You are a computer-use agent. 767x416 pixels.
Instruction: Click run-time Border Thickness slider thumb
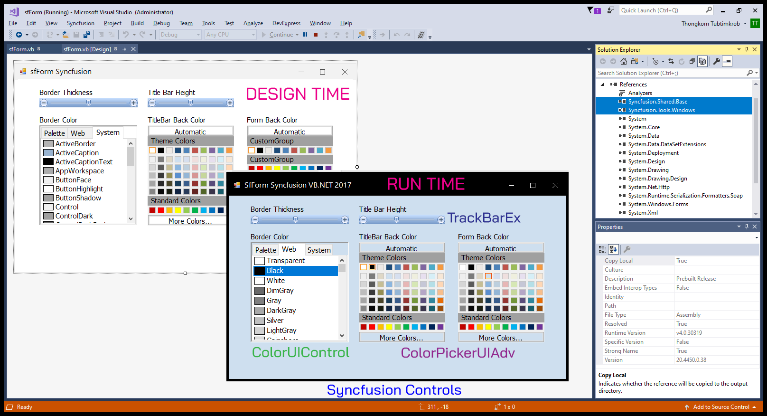295,220
